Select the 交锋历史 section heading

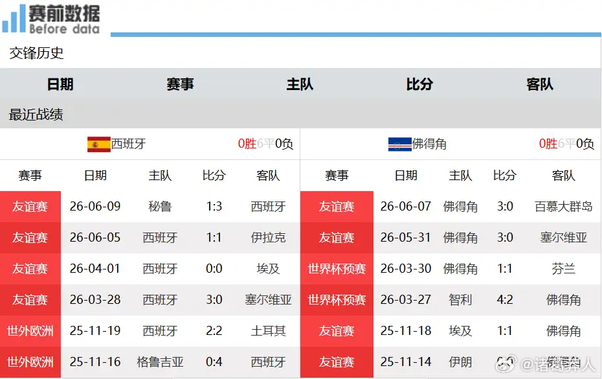tap(36, 53)
